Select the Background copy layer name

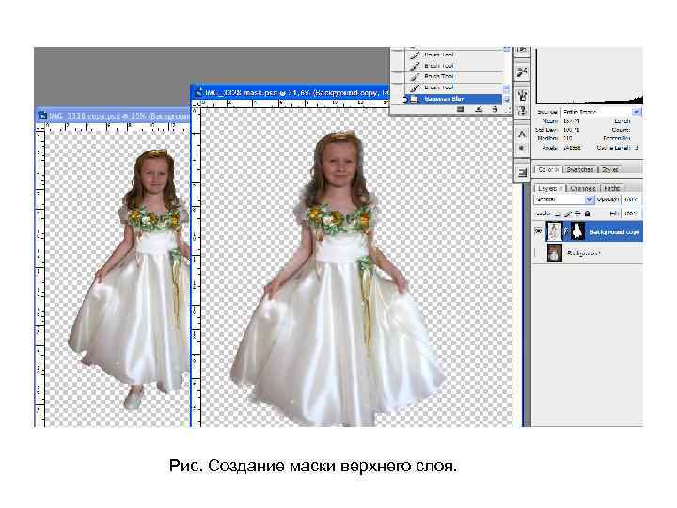pyautogui.click(x=614, y=232)
